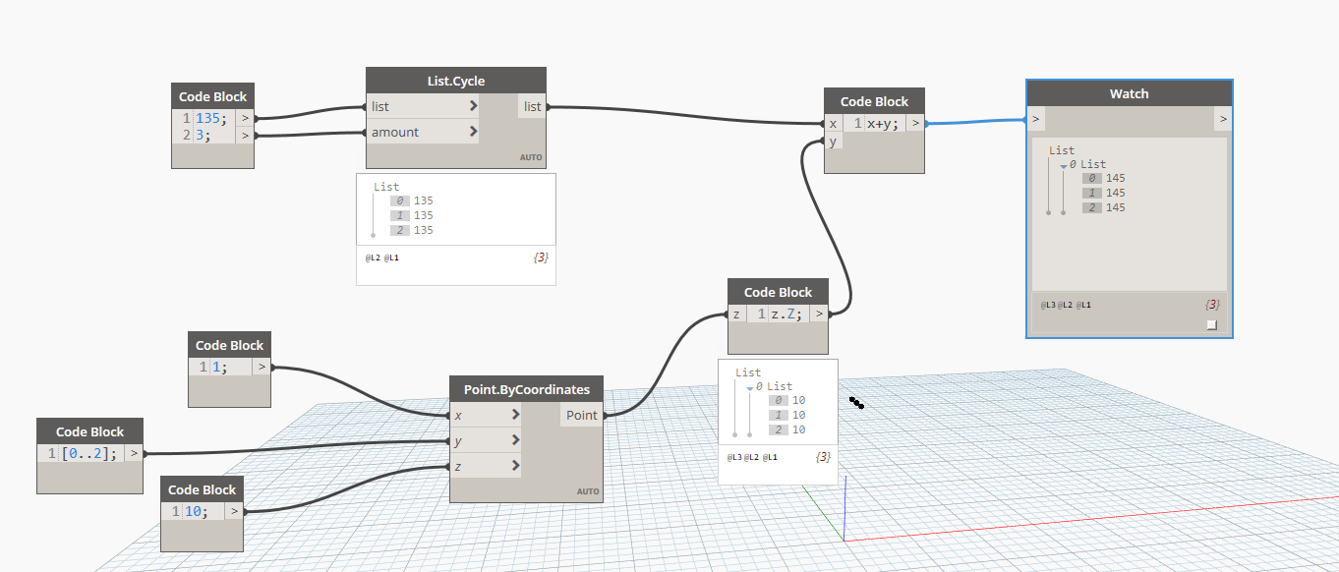The height and width of the screenshot is (572, 1339).
Task: Click the @L1 level tag under List.Cycle preview
Action: pos(391,257)
